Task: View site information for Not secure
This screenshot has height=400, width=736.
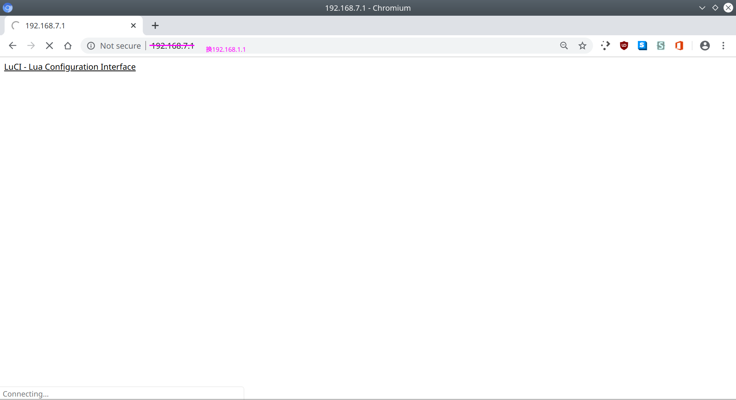Action: tap(91, 46)
